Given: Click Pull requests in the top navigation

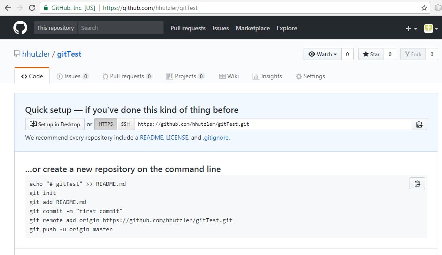Looking at the screenshot, I should coord(188,28).
